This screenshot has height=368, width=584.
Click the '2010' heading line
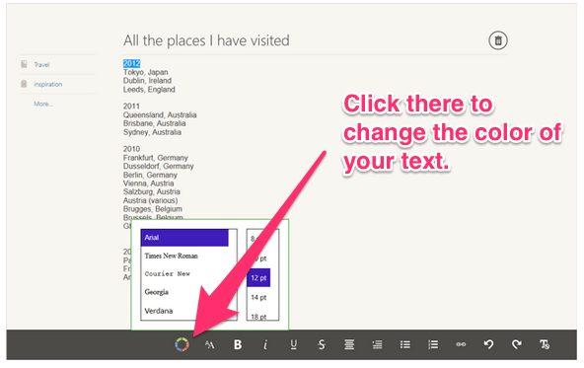pos(131,149)
